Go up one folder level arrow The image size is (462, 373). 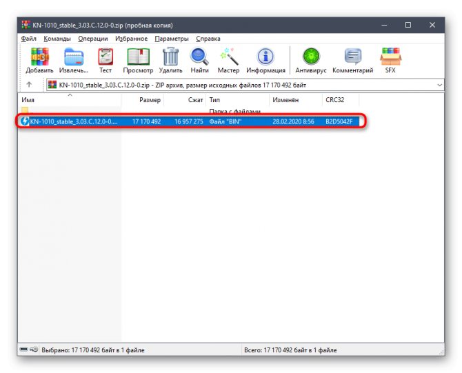(29, 85)
